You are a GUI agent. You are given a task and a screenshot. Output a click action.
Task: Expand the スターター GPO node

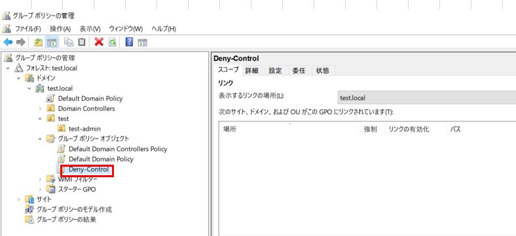(40, 190)
